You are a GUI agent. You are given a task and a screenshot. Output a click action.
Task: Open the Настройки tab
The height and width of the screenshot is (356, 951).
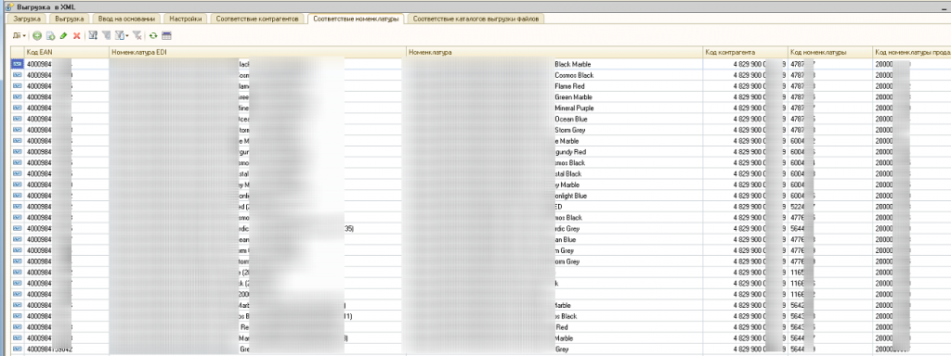pyautogui.click(x=186, y=19)
